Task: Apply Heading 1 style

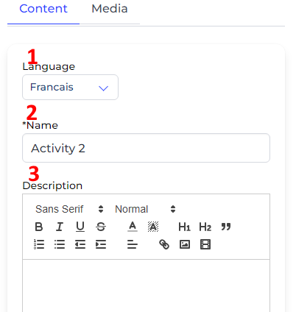Action: click(x=184, y=227)
